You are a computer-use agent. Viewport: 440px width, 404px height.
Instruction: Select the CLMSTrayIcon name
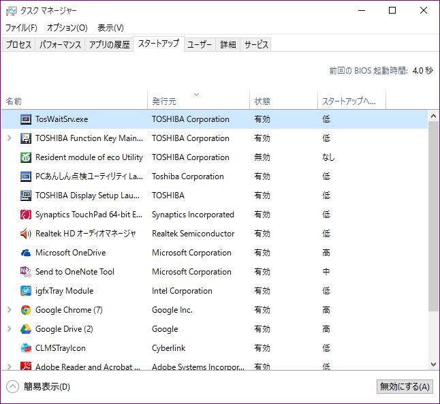[x=61, y=348]
